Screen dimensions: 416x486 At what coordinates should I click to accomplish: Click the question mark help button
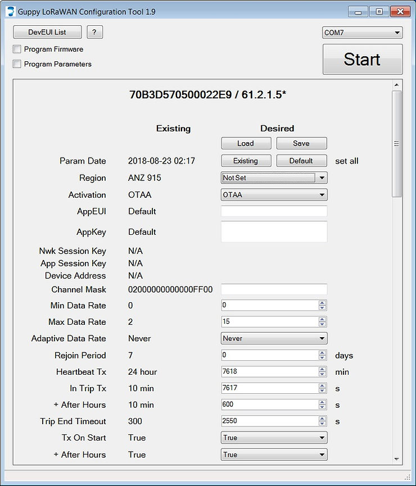click(x=94, y=32)
